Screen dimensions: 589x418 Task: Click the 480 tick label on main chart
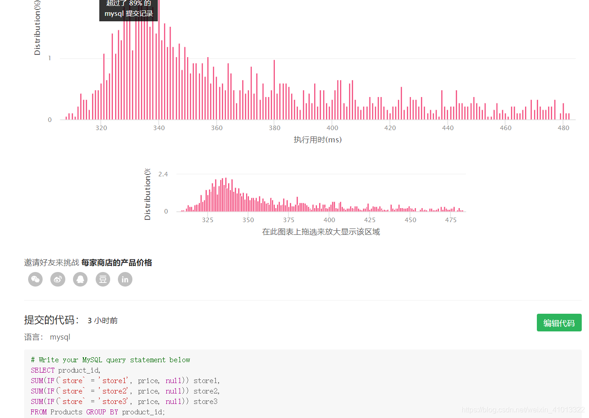[x=563, y=128]
